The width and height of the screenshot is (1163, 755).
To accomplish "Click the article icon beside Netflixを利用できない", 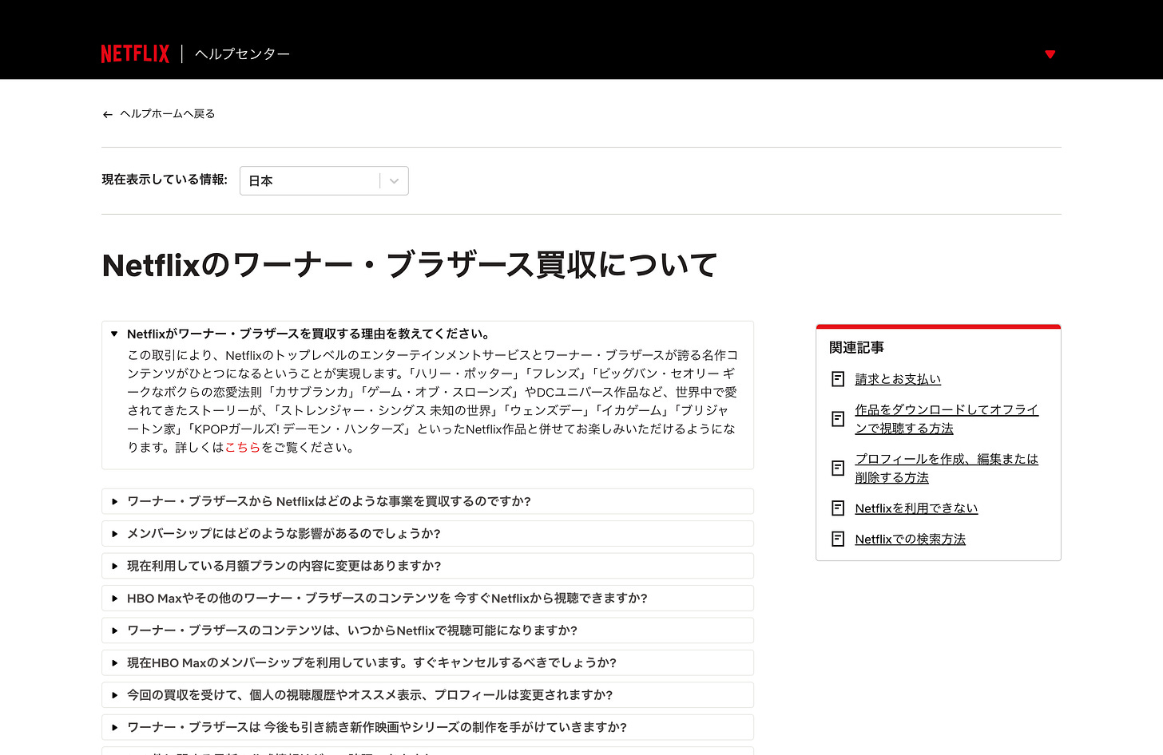I will pyautogui.click(x=837, y=508).
